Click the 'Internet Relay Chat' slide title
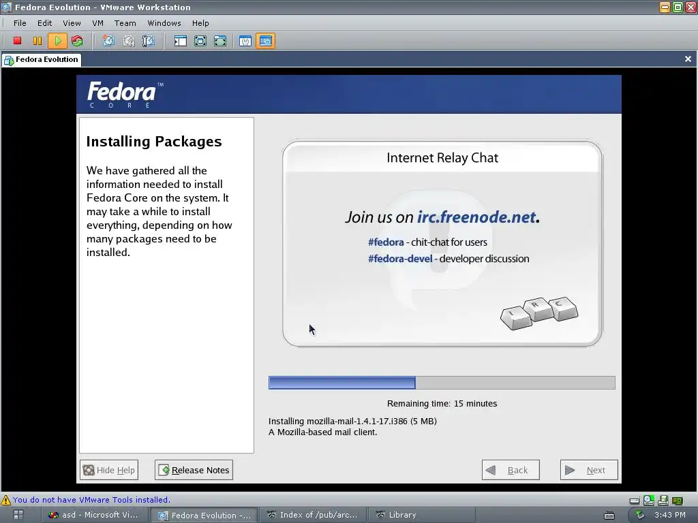This screenshot has width=698, height=523. [442, 158]
